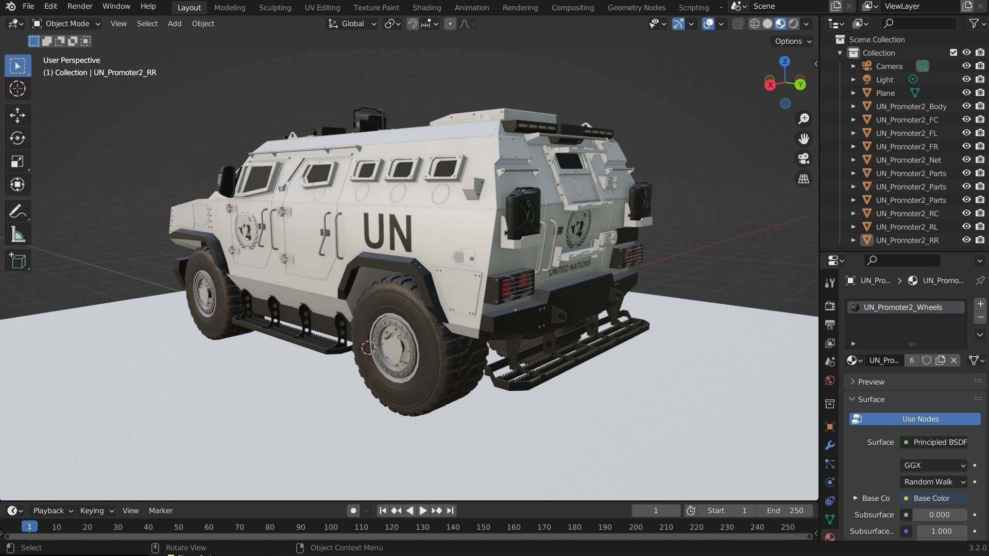989x556 pixels.
Task: Open the Object Mode dropdown
Action: tap(66, 24)
